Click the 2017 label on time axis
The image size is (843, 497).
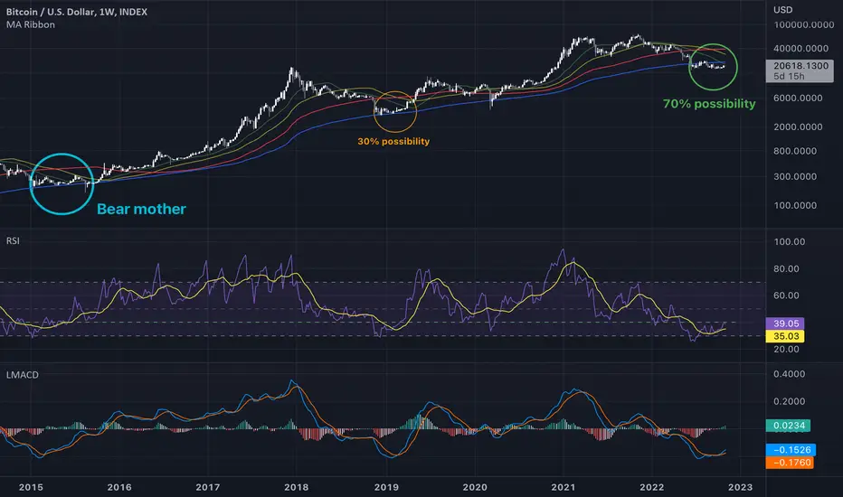pos(207,487)
